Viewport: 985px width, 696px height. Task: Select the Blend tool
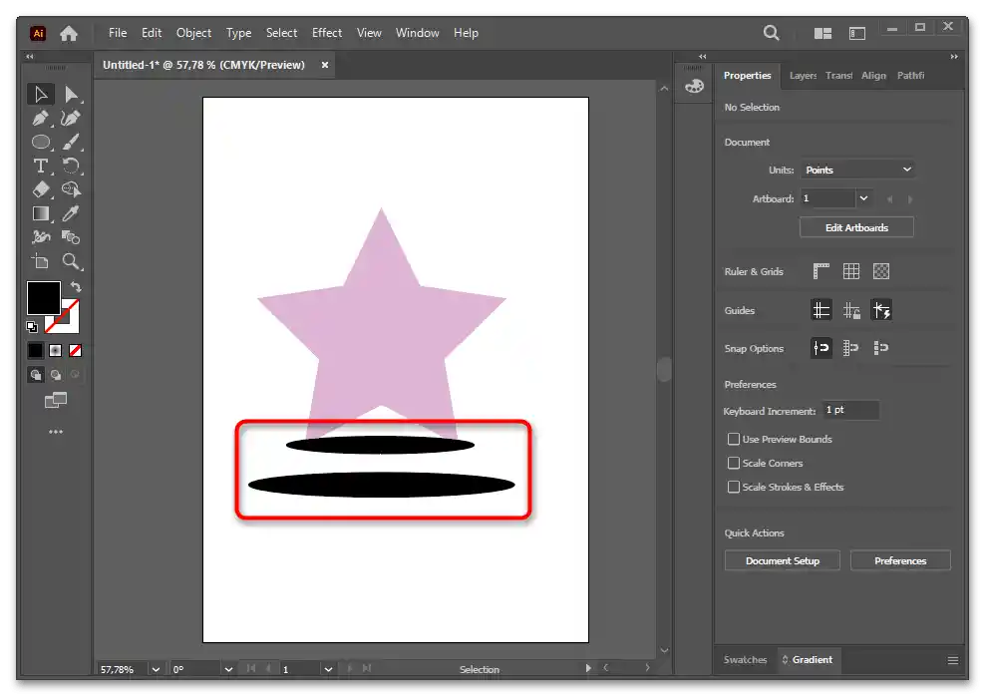click(x=71, y=237)
